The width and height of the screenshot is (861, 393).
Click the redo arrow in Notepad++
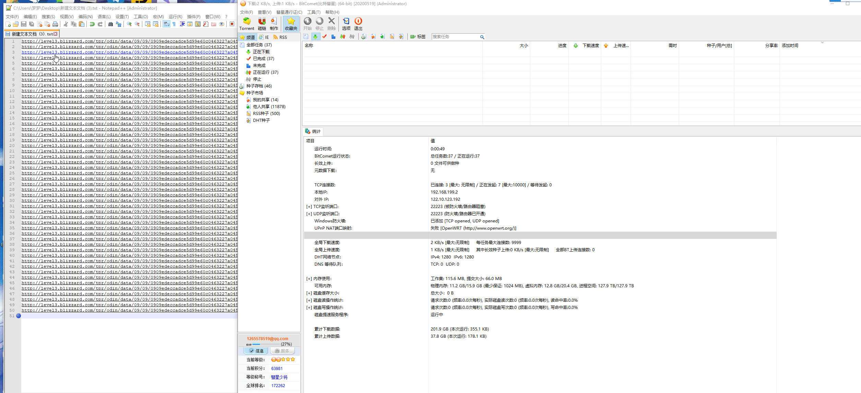[x=100, y=24]
